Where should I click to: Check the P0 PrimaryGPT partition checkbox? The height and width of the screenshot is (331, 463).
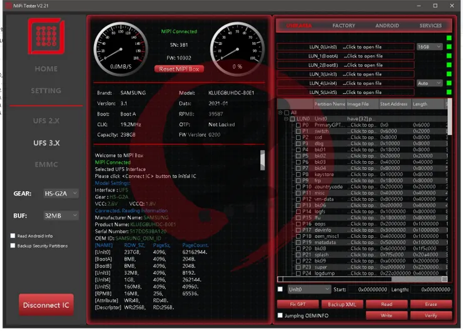click(x=298, y=125)
